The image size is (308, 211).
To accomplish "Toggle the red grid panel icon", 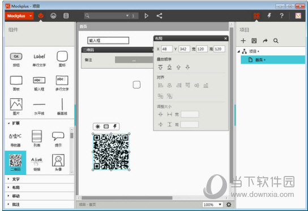I will [x=256, y=16].
